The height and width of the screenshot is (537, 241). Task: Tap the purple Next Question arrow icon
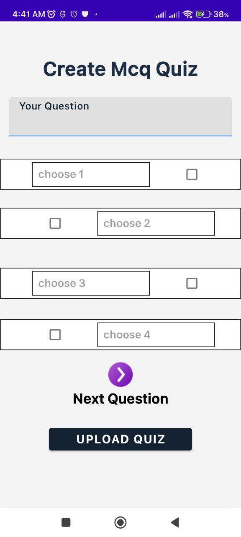click(120, 374)
